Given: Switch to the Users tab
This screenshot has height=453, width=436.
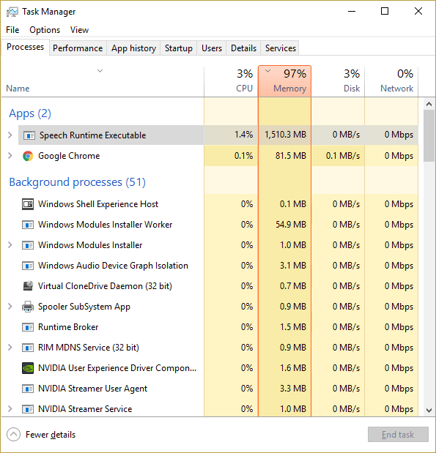Looking at the screenshot, I should (x=212, y=48).
